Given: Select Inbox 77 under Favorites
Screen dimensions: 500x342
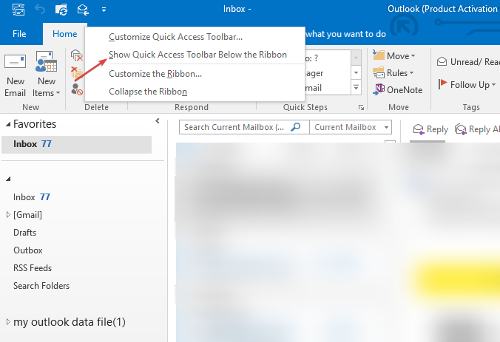Looking at the screenshot, I should pos(76,144).
